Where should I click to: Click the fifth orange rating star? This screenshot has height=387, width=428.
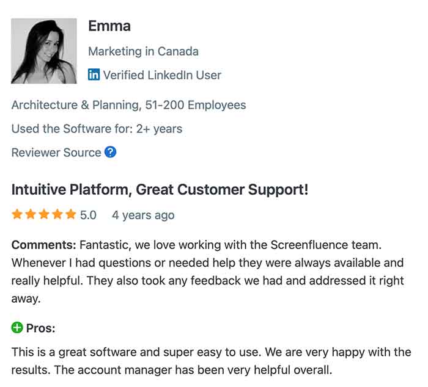pyautogui.click(x=71, y=214)
